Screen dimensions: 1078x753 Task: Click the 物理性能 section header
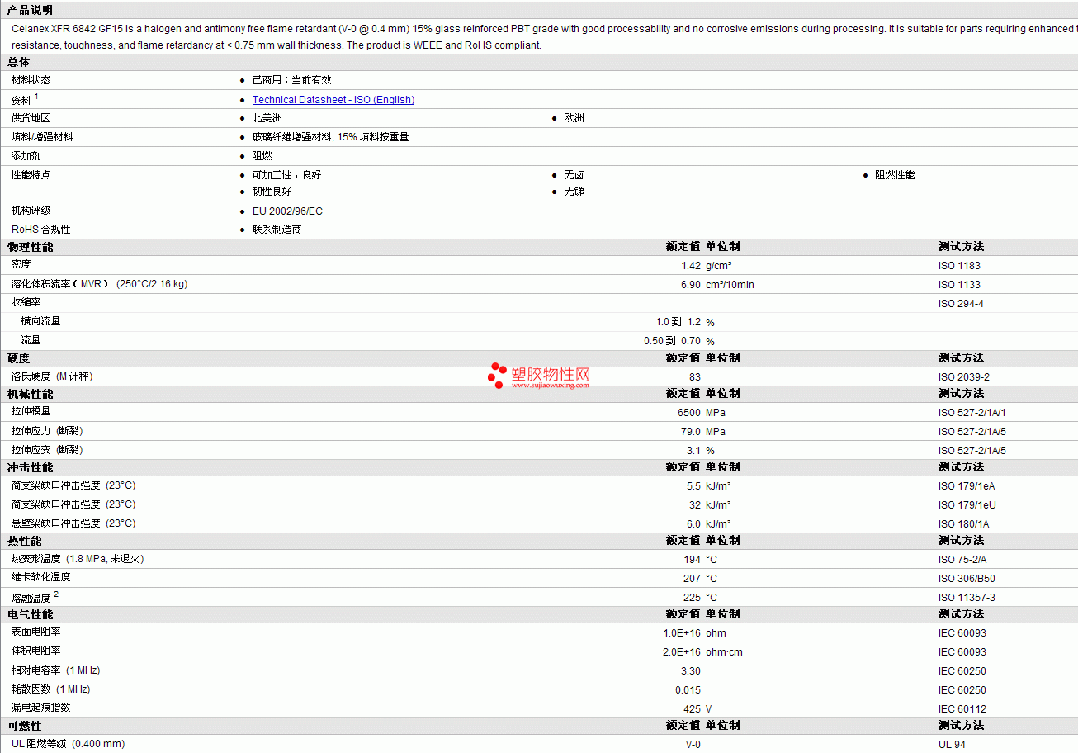tap(30, 247)
